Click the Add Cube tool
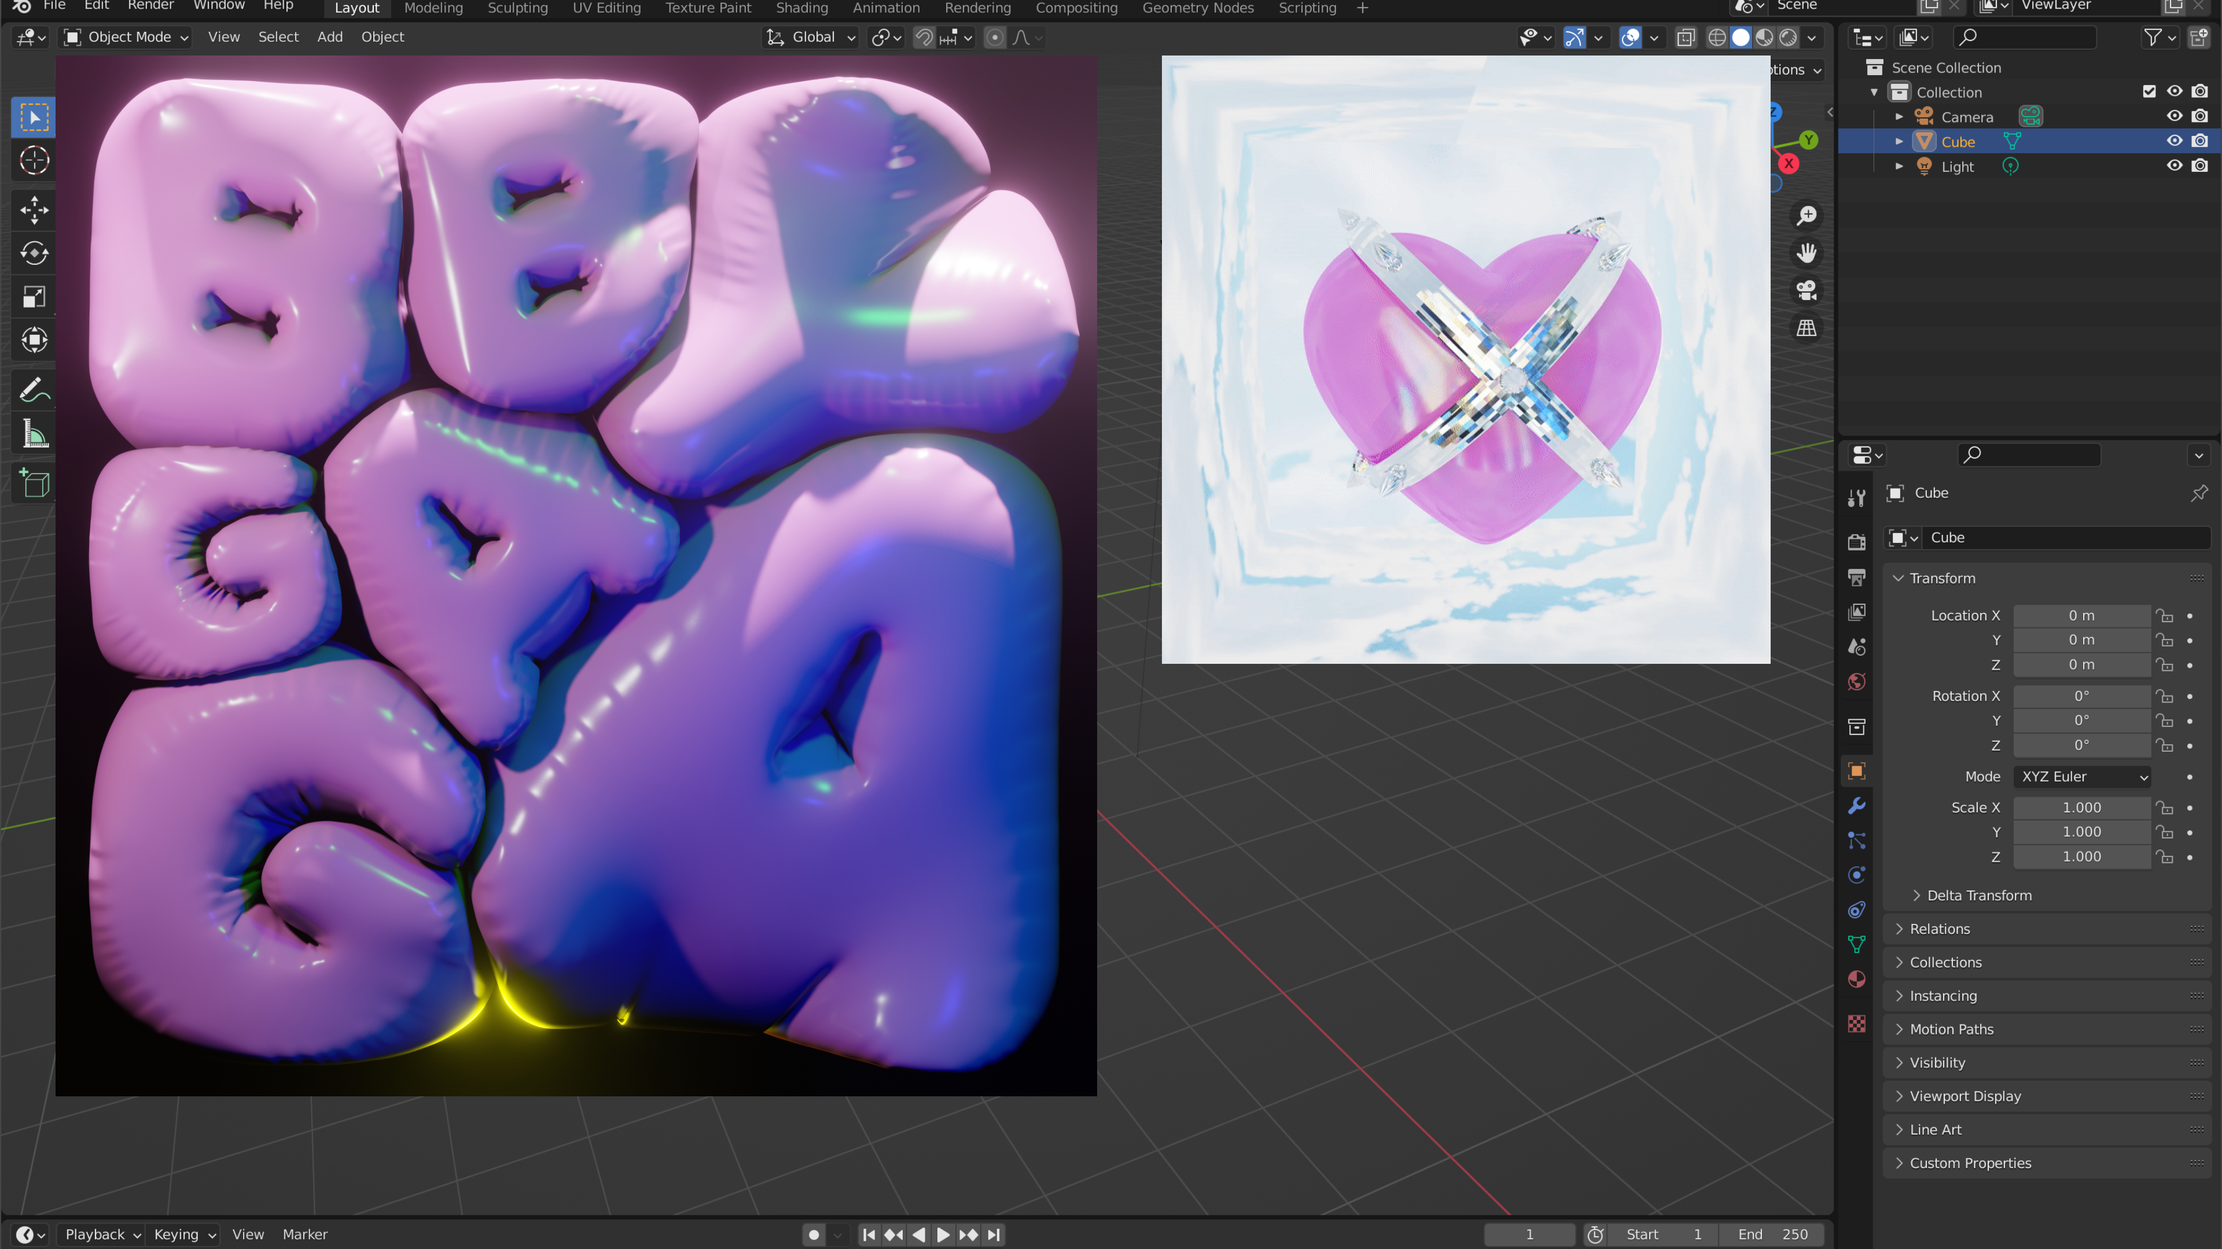Viewport: 2222px width, 1249px height. (34, 483)
